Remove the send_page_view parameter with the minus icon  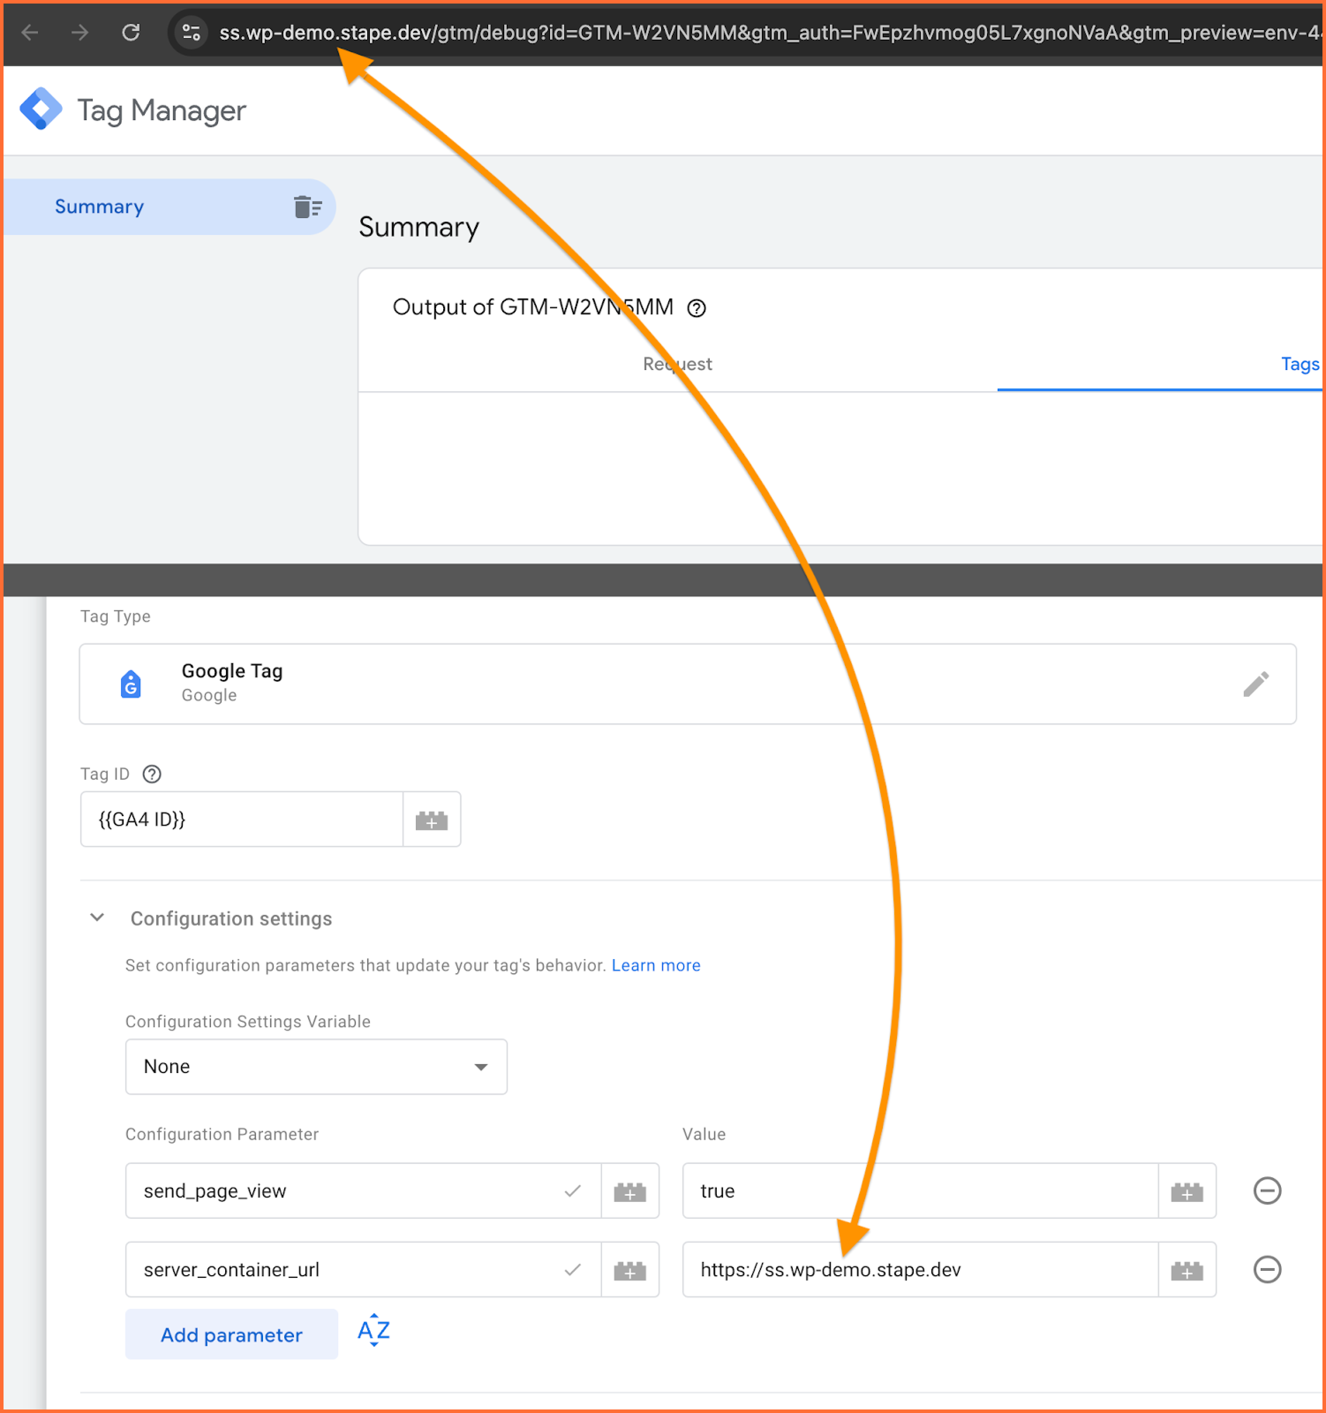coord(1267,1190)
